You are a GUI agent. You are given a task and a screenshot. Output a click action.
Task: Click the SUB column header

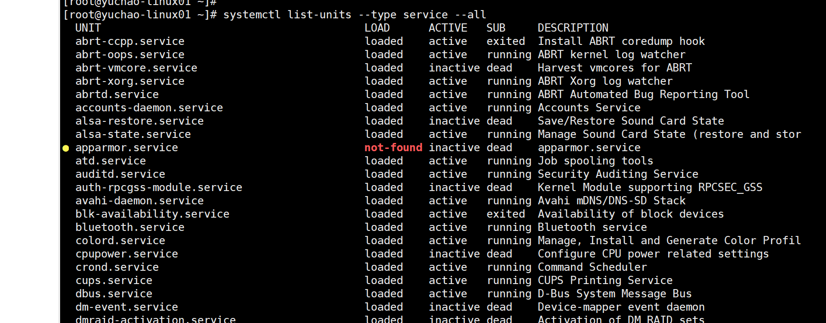[496, 28]
